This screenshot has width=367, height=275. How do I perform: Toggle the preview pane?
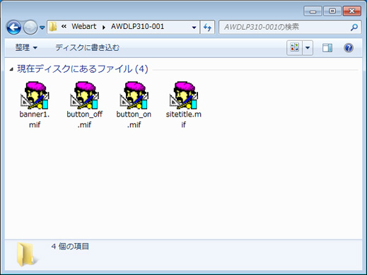tap(327, 48)
